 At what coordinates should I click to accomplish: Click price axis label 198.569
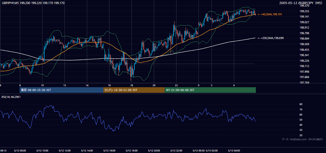pos(304,44)
